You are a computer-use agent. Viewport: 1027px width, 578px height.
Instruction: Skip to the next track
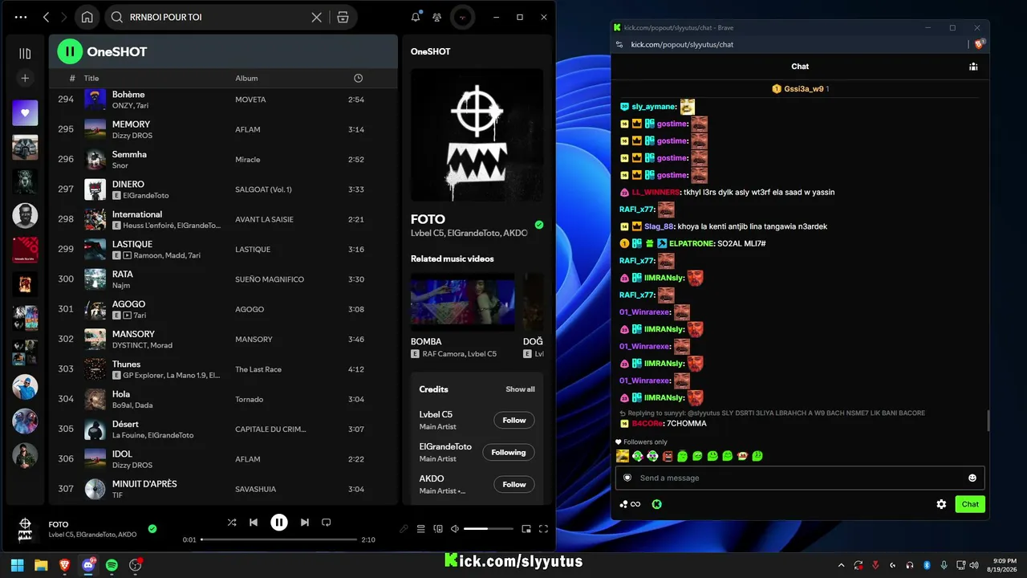[305, 523]
